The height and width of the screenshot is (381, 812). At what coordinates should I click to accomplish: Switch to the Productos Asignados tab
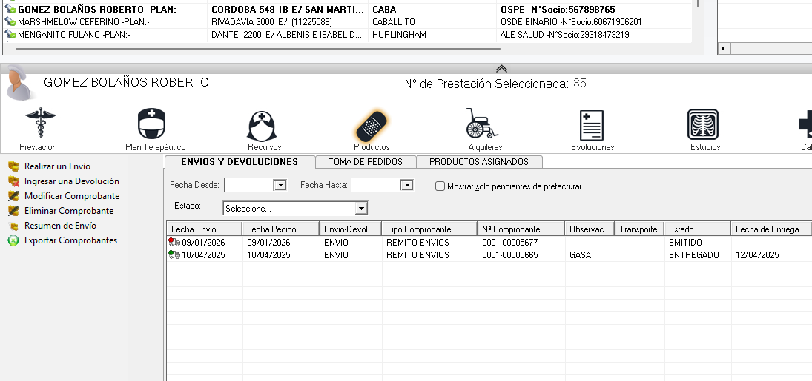479,162
